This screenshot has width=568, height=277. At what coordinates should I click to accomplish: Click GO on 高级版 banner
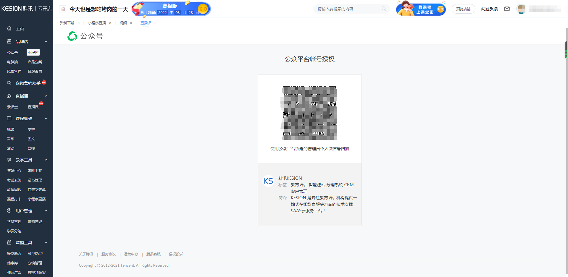(203, 9)
